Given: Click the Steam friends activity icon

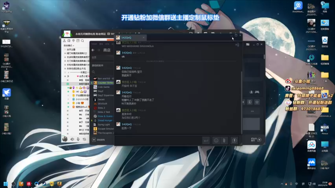Looking at the screenshot, I should tap(251, 92).
